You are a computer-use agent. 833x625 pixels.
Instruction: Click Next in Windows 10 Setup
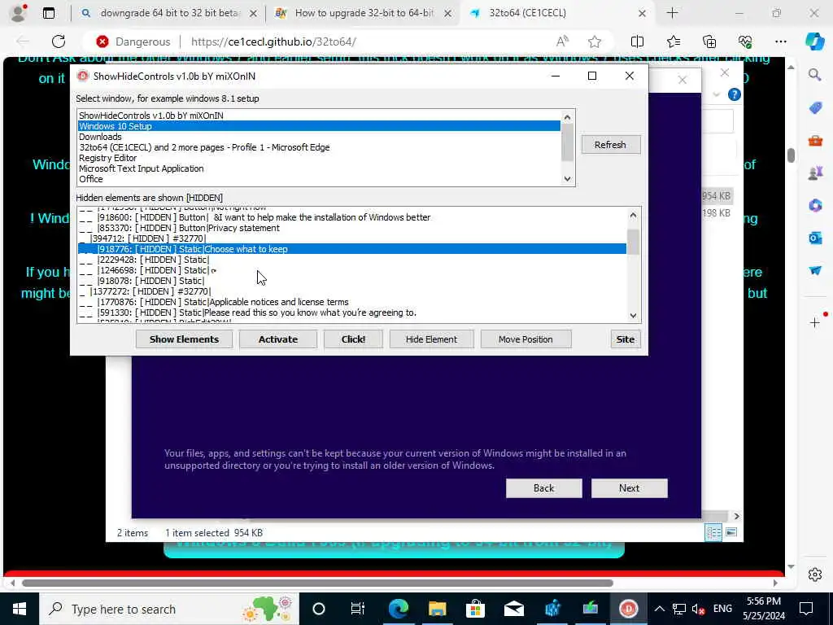pyautogui.click(x=629, y=488)
